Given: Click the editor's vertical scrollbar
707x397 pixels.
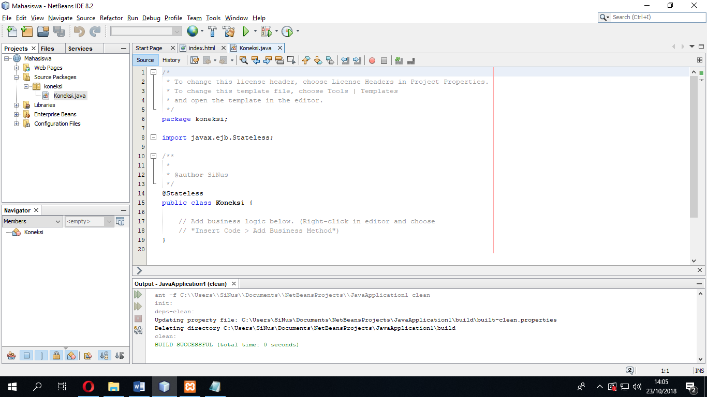Looking at the screenshot, I should point(694,145).
